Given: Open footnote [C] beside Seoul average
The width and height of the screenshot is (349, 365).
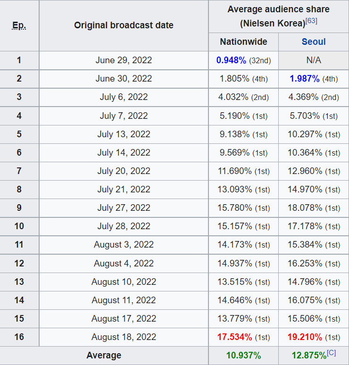Looking at the screenshot, I should [x=331, y=353].
